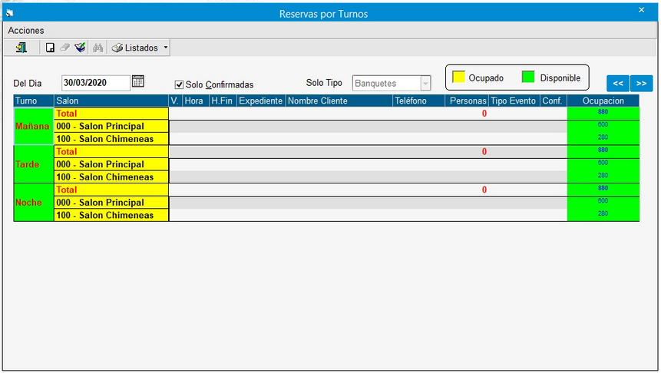
Task: Click Tarde Salon Chimeneas occupancy 280
Action: [x=603, y=177]
